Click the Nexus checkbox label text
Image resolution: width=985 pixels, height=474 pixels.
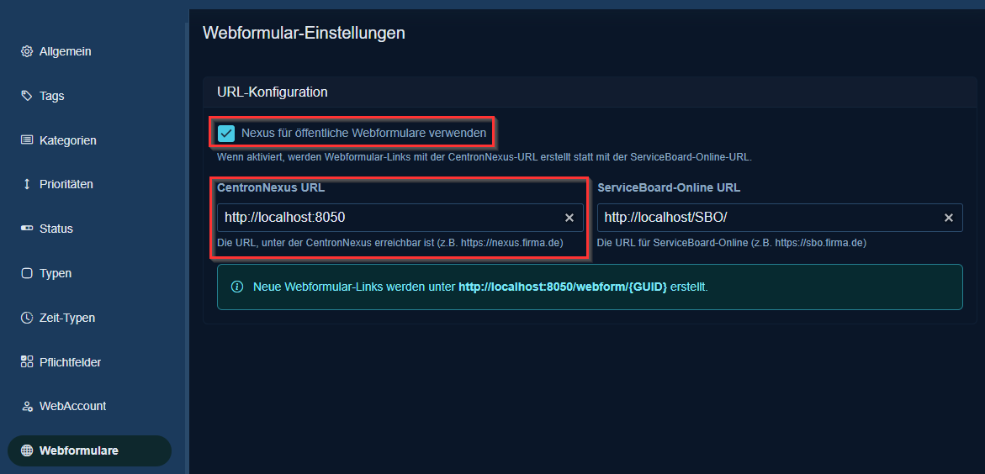(363, 133)
